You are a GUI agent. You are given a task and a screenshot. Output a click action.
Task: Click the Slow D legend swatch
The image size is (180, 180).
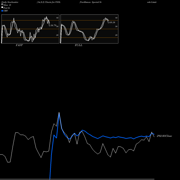click(2, 5)
